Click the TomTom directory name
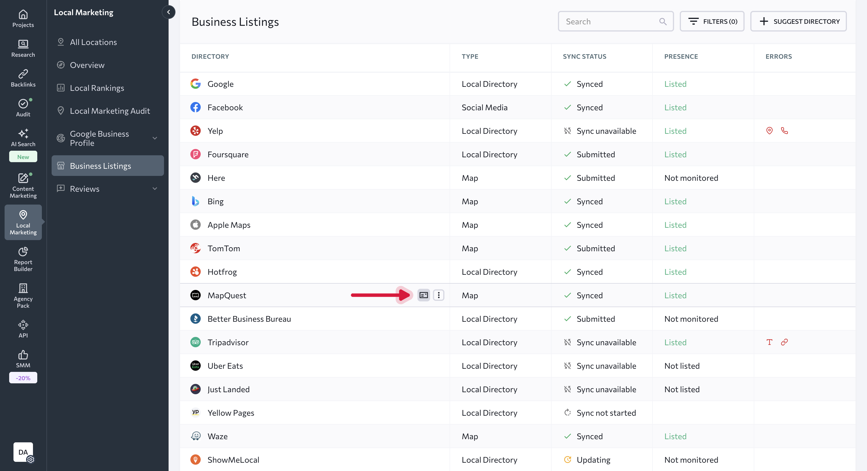 pyautogui.click(x=224, y=248)
